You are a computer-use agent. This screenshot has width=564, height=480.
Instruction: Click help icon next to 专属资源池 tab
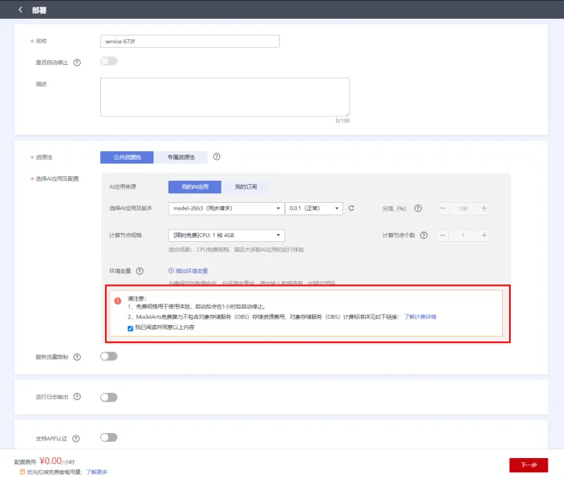click(x=216, y=157)
